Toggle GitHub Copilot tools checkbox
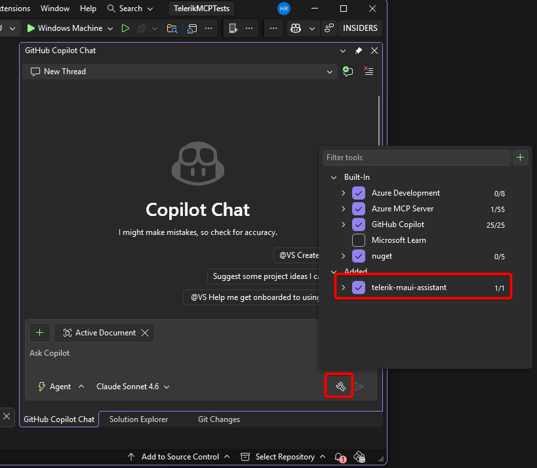537x468 pixels. [359, 224]
